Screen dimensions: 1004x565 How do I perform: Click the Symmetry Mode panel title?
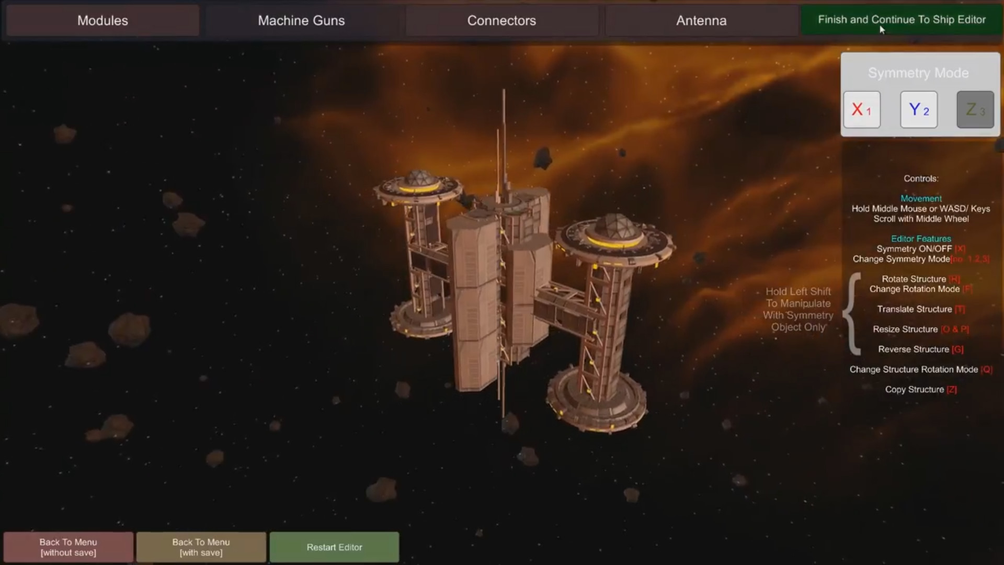click(918, 73)
